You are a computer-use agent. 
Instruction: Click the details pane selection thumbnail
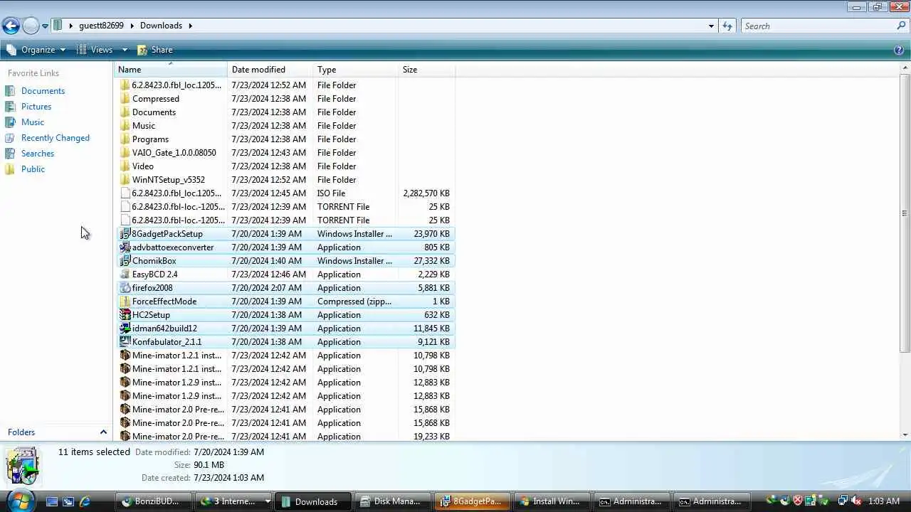pyautogui.click(x=22, y=466)
